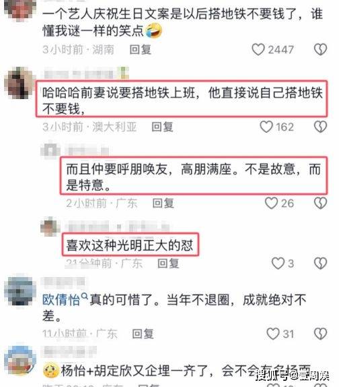
Task: Reply to the 11小时前 comment
Action: point(143,334)
